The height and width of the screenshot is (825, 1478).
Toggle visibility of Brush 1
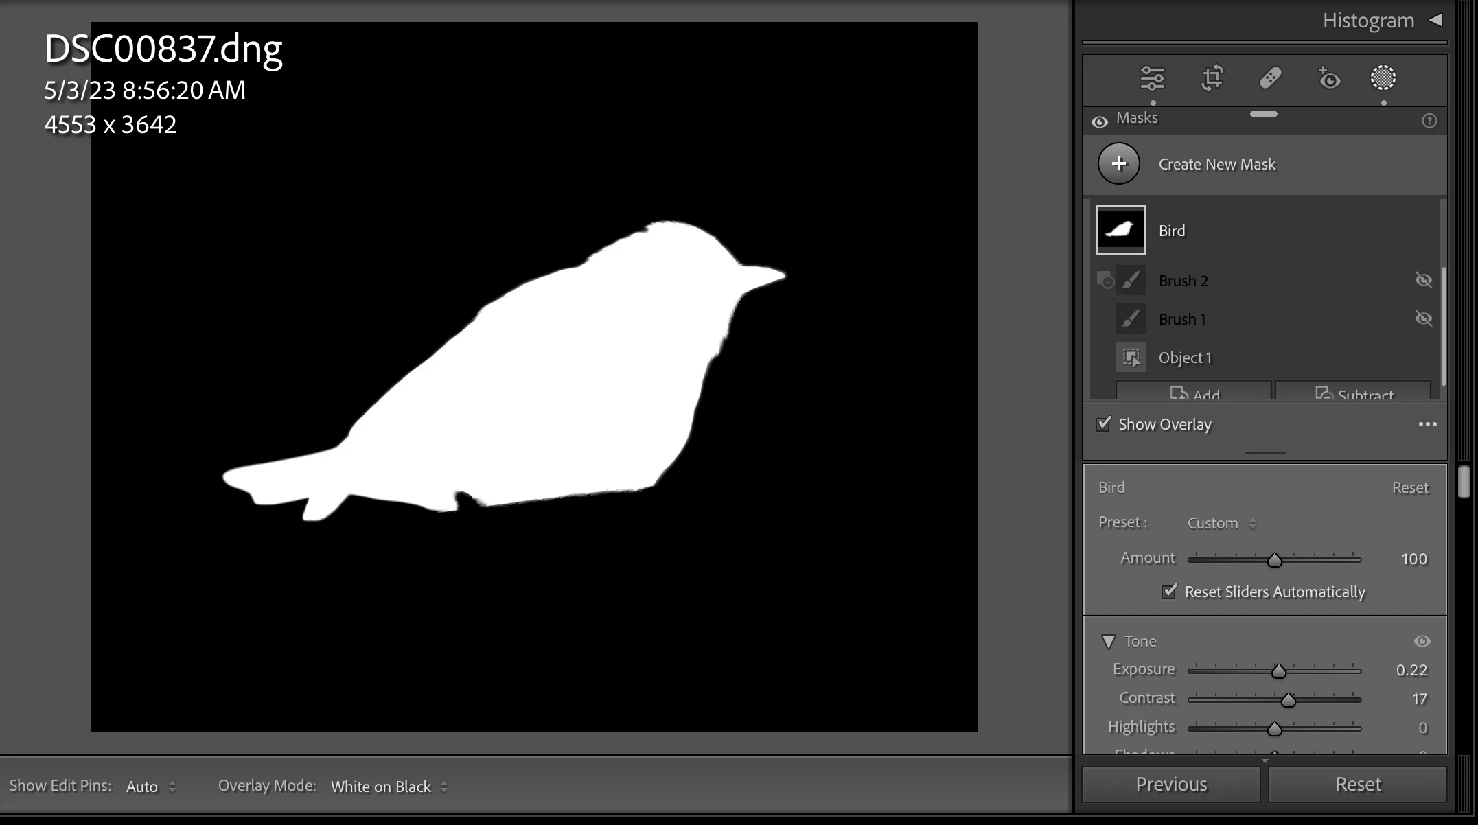tap(1423, 318)
